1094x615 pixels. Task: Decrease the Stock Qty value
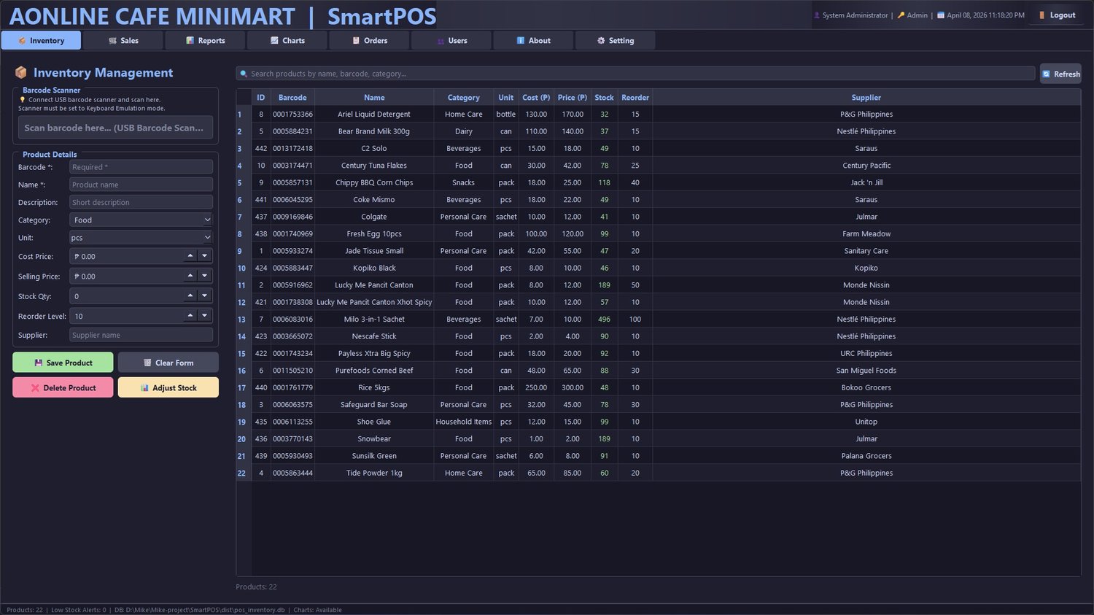click(x=205, y=295)
